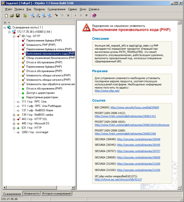Open help with the purple book icon

point(94,16)
